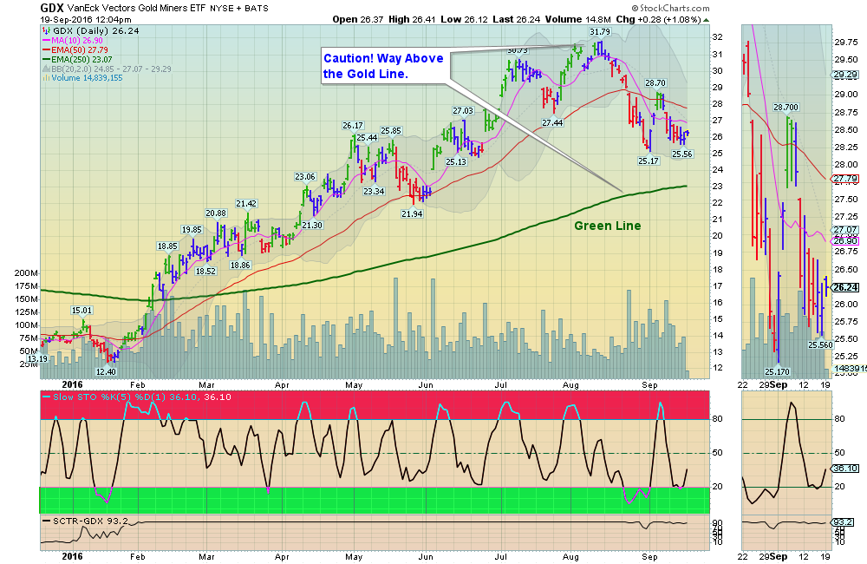
Task: Click the 25.560 label in zoom panel
Action: 820,344
